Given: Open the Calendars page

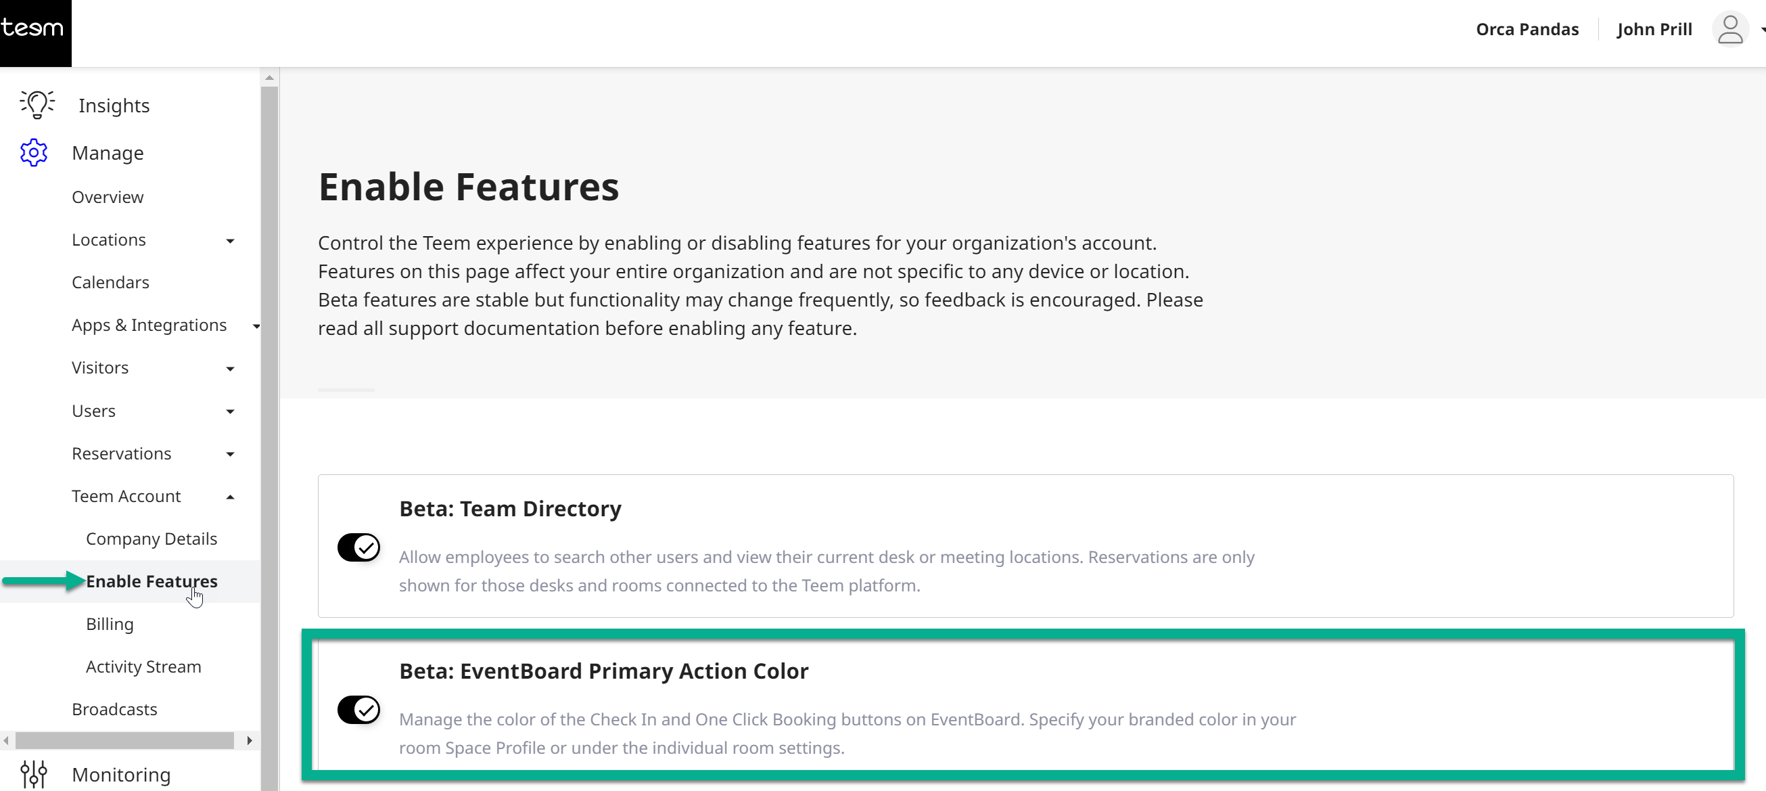Looking at the screenshot, I should [x=110, y=282].
